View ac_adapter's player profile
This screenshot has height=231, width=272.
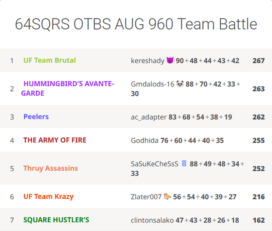click(x=149, y=117)
